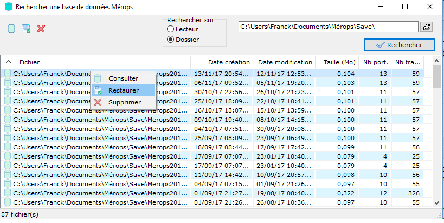Click database icon of row created 25/10/17 18:09
The height and width of the screenshot is (223, 444).
click(8, 101)
